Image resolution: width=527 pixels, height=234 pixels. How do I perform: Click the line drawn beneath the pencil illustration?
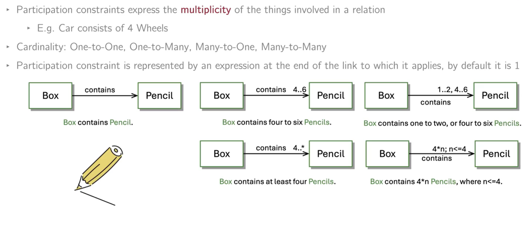pos(98,199)
